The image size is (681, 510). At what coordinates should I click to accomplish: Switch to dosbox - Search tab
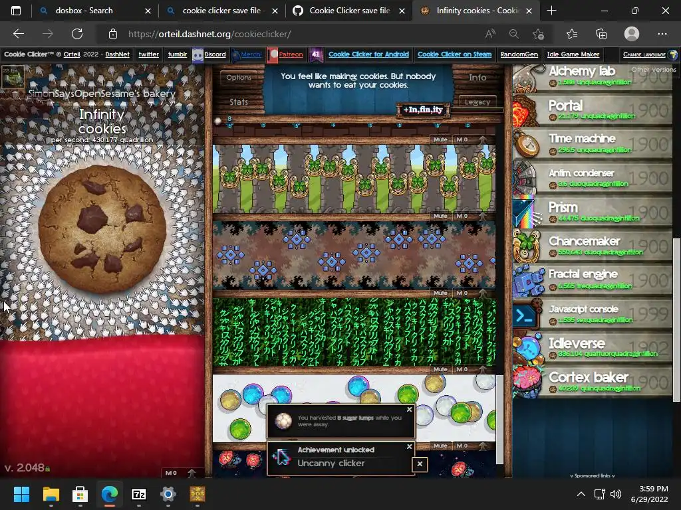tap(95, 11)
